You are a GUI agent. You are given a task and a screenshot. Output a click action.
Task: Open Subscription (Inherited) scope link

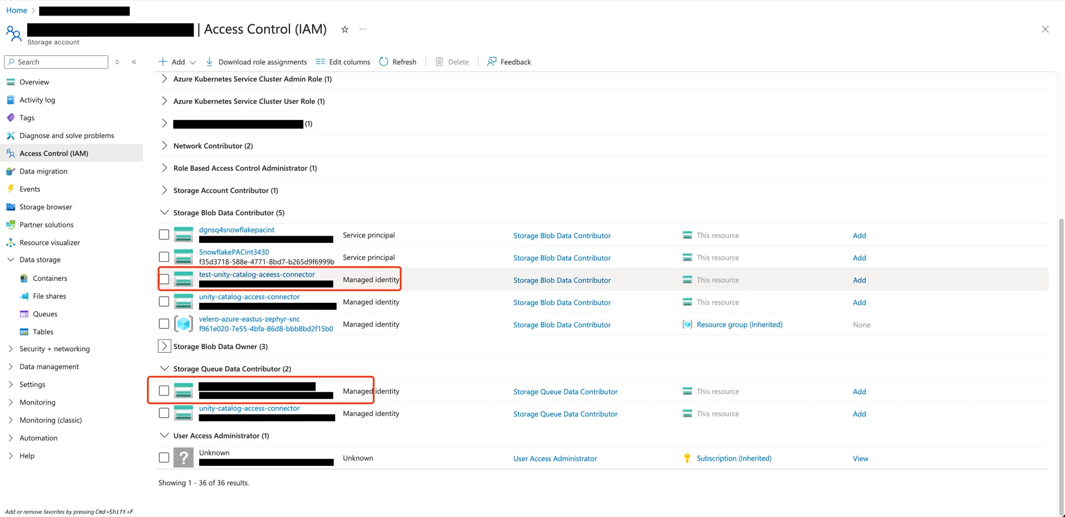(x=734, y=458)
